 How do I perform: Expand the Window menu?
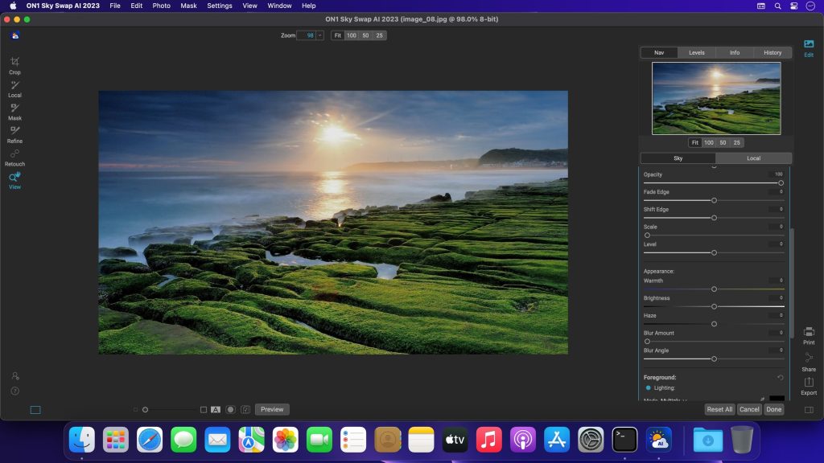click(x=279, y=6)
